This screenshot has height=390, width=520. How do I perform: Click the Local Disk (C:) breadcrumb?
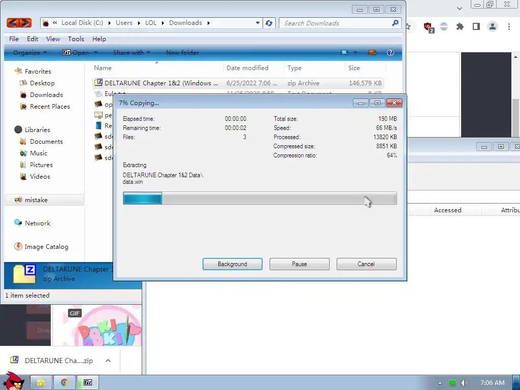click(x=82, y=22)
